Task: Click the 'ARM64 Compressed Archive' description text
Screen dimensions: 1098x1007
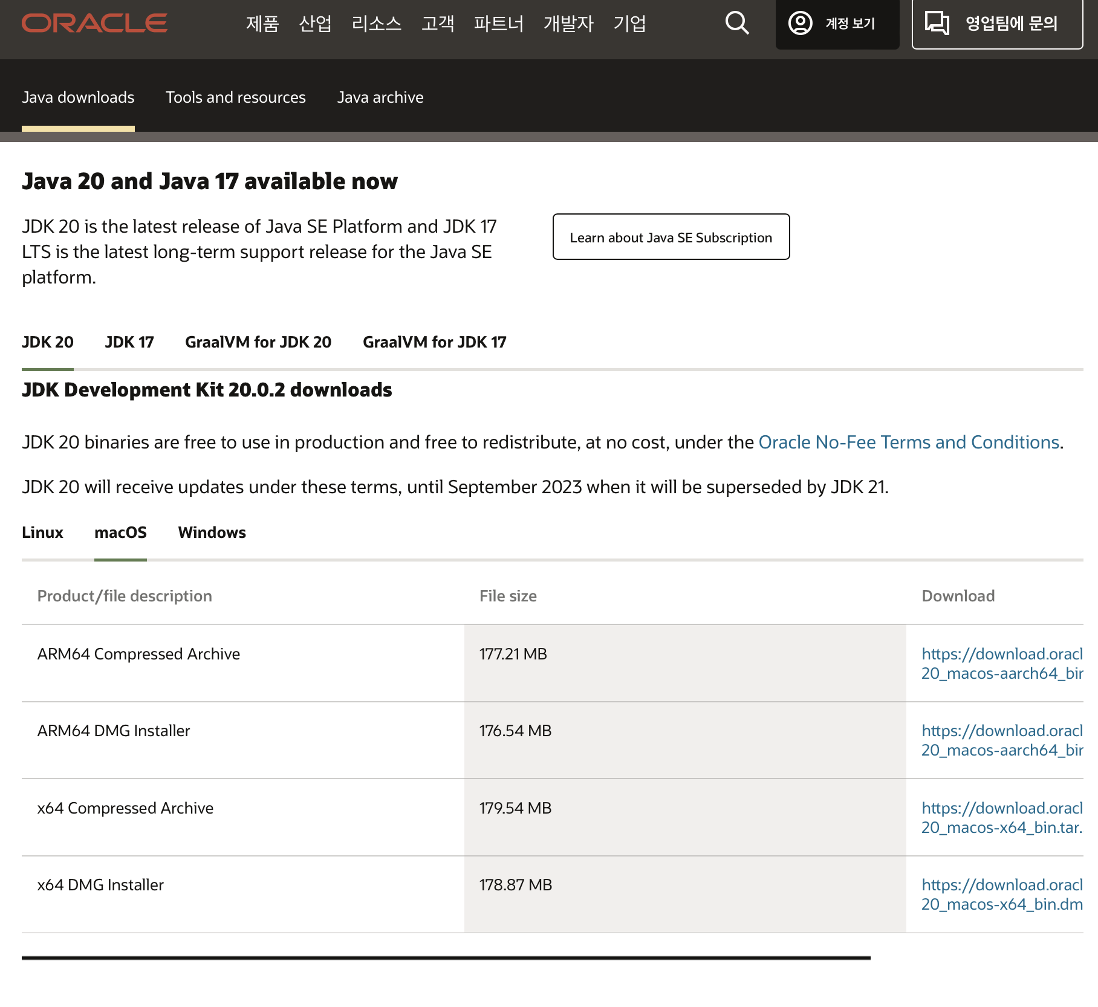Action: coord(138,654)
